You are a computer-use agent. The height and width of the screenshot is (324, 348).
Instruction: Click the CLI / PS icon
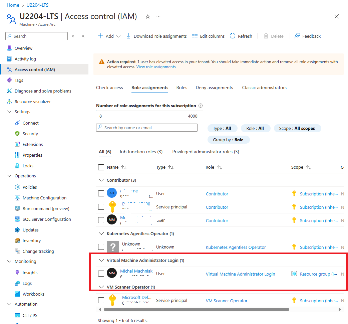pyautogui.click(x=17, y=315)
